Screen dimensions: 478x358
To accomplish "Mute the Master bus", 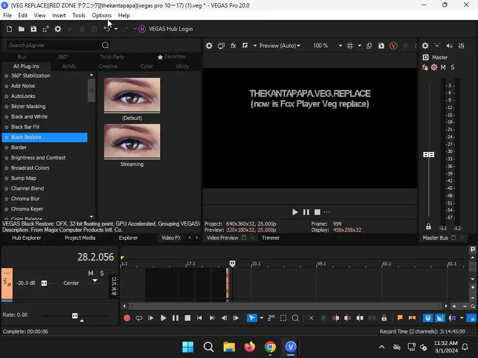I will [x=443, y=67].
